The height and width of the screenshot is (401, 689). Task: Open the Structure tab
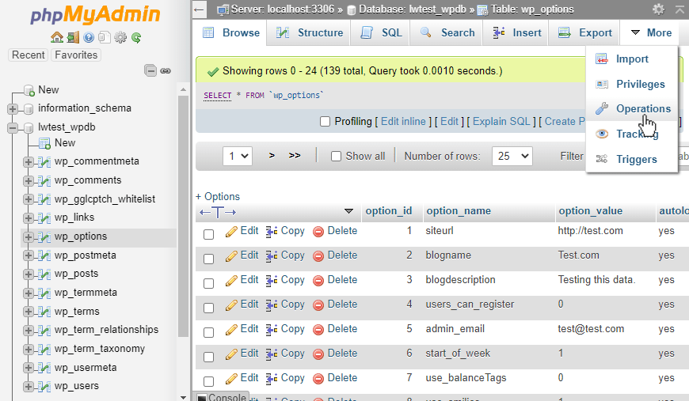point(309,33)
